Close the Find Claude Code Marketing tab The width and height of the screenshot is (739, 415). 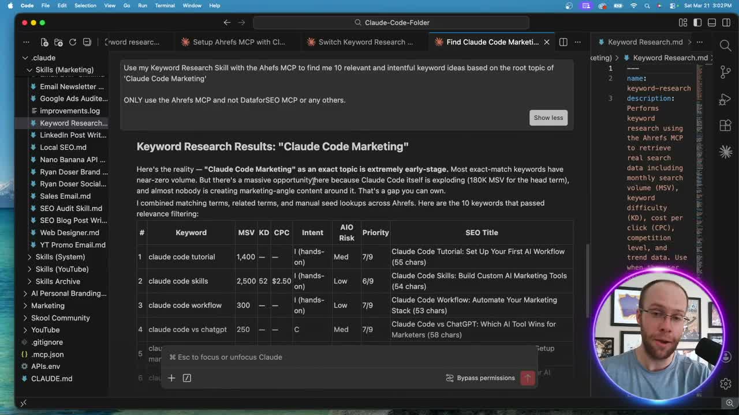pos(547,42)
